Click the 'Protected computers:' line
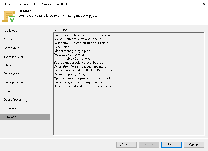This screenshot has height=151, width=208. click(x=69, y=55)
